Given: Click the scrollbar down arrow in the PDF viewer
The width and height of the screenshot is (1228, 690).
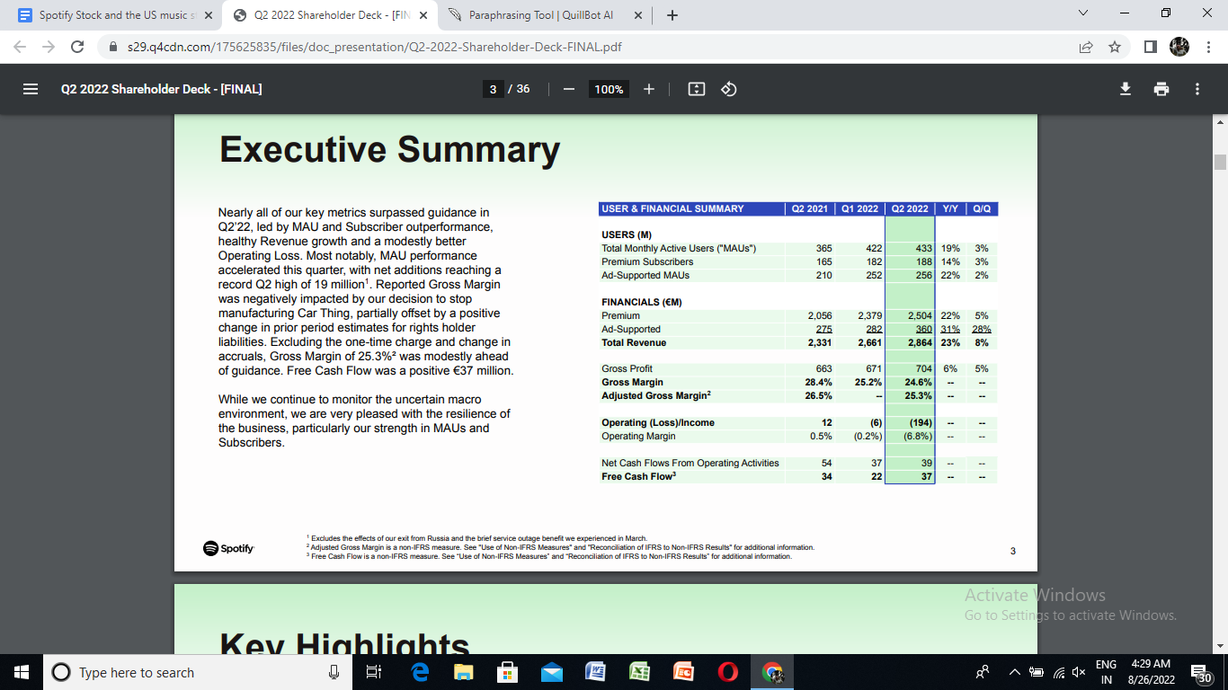Looking at the screenshot, I should (1220, 646).
